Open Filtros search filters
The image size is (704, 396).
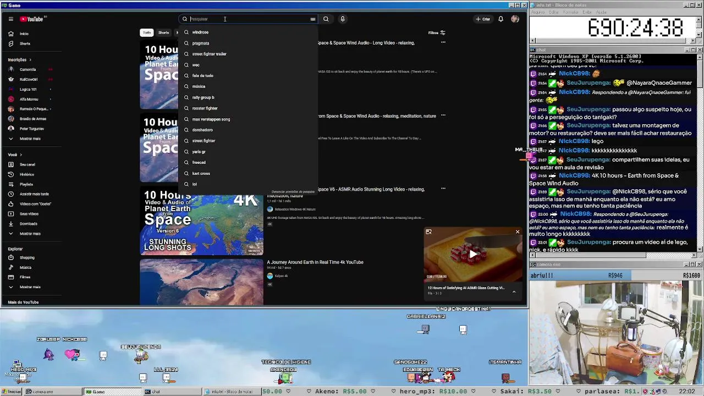[x=437, y=33]
